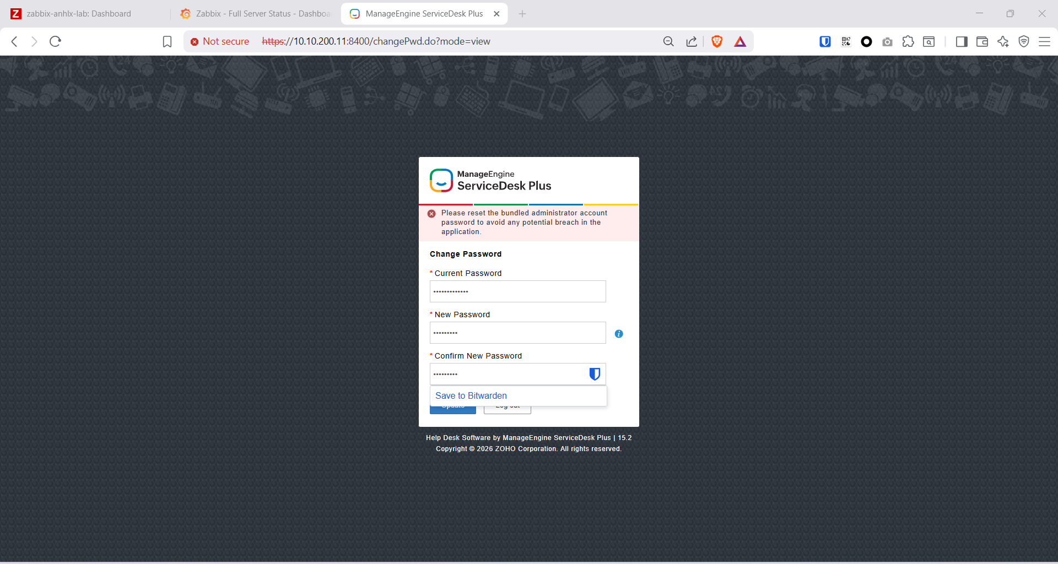Focus the New Password field
The width and height of the screenshot is (1058, 564).
coord(517,333)
